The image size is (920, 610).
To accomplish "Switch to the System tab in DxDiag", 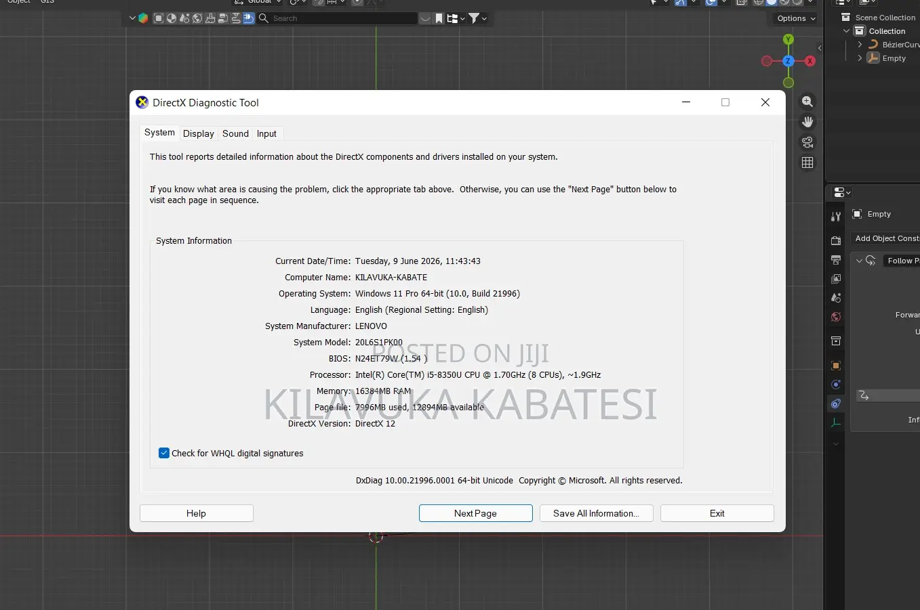I will point(159,133).
